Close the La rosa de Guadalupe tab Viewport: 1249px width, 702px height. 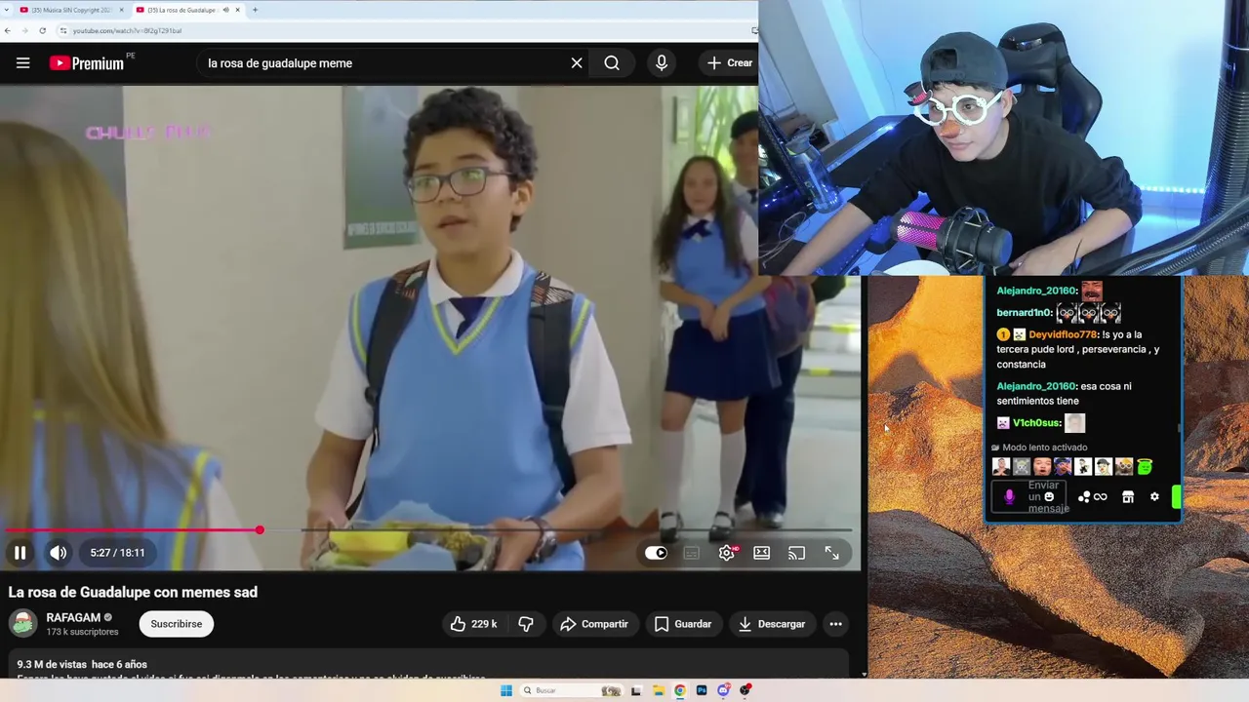pyautogui.click(x=237, y=10)
